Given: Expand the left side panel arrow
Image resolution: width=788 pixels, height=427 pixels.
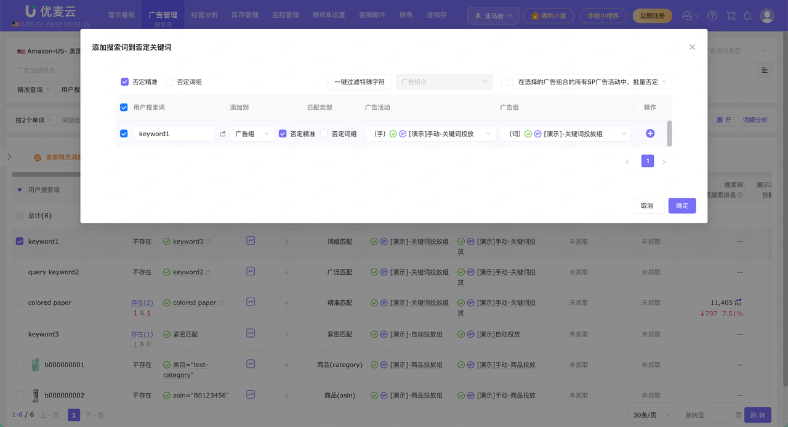Looking at the screenshot, I should tap(9, 157).
